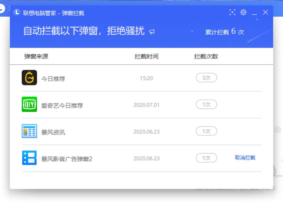283x203 pixels.
Task: Click the 1次 pill for 暴风资讯
Action: tap(207, 131)
